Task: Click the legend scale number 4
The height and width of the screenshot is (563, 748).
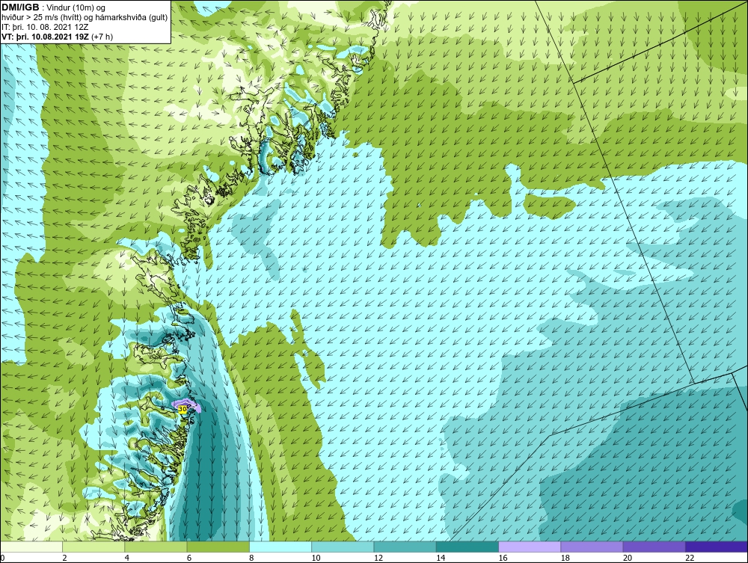Action: 127,558
